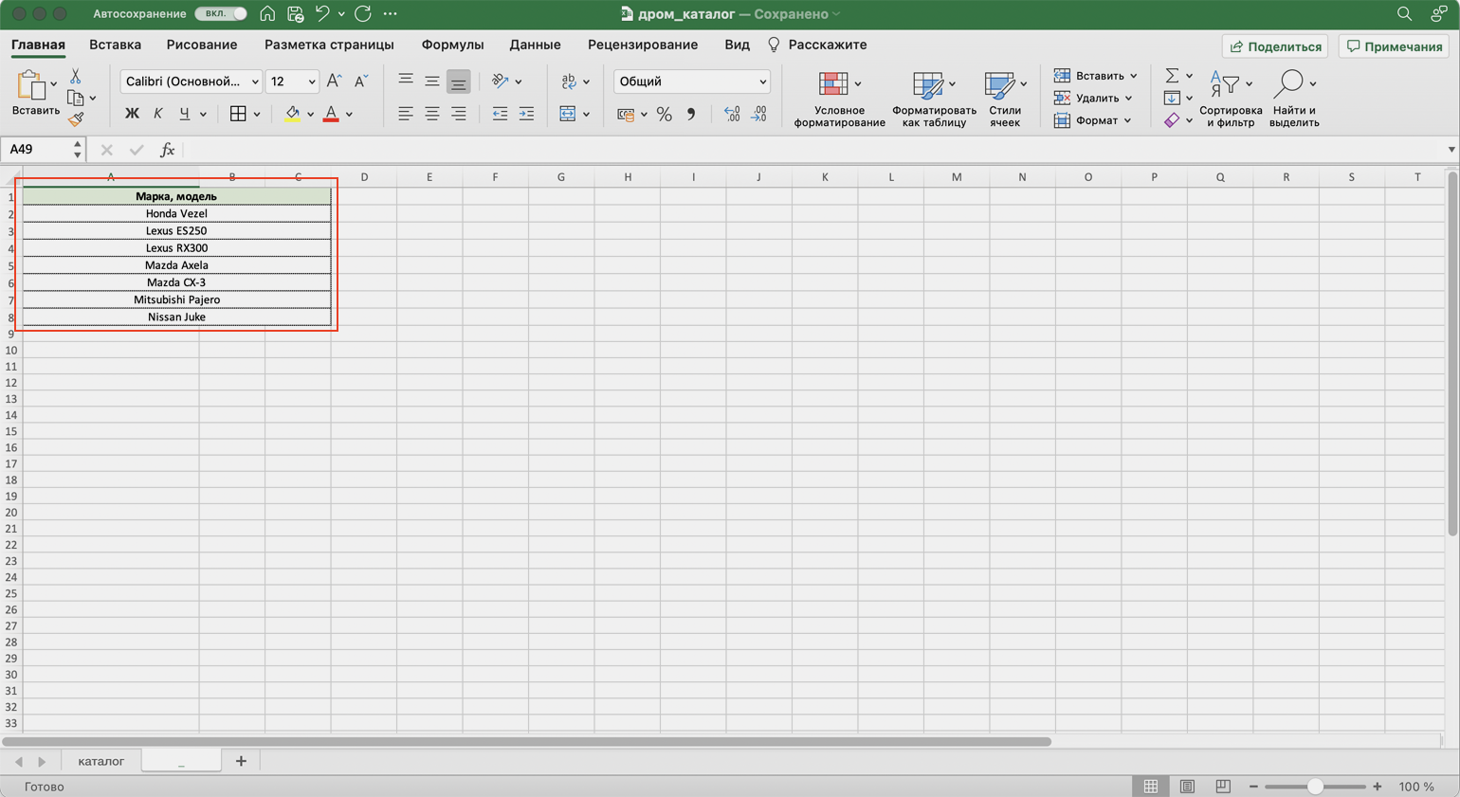Switch to the каталог sheet tab
The height and width of the screenshot is (797, 1460).
100,761
